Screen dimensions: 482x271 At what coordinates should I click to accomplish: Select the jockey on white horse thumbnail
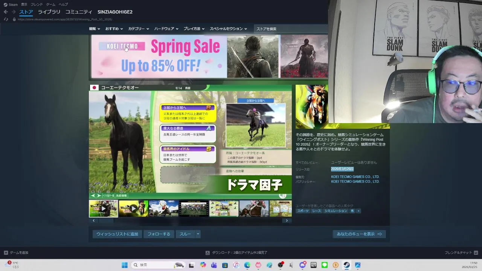163,209
